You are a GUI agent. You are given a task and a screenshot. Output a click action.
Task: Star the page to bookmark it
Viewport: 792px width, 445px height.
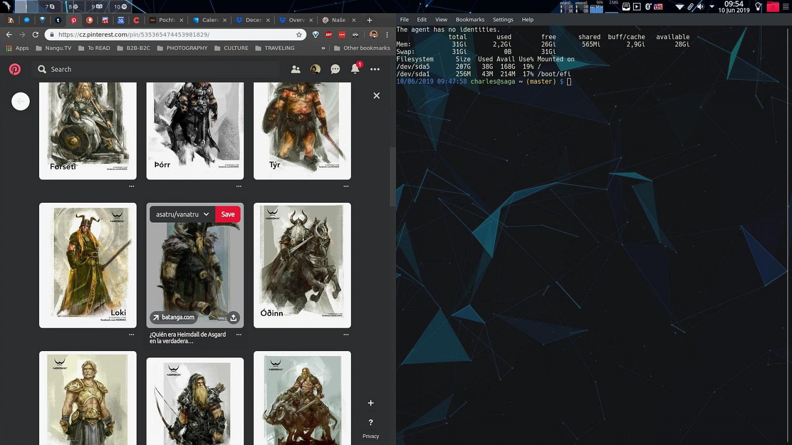pyautogui.click(x=299, y=35)
